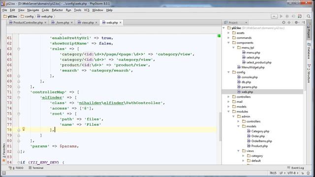Open the Navigate menu
This screenshot has width=315, height=177.
[x=33, y=10]
